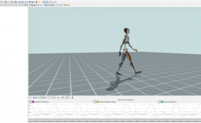Viewport: 201px width, 123px height.
Task: Click the first layout icon with figure
Action: [x=43, y=2]
